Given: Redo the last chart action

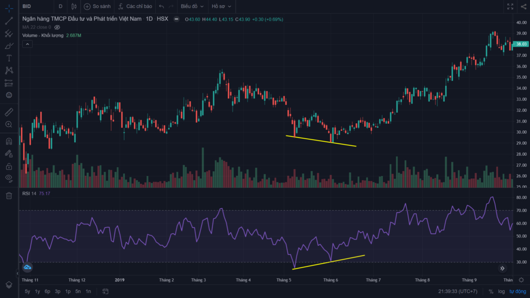Looking at the screenshot, I should (171, 6).
